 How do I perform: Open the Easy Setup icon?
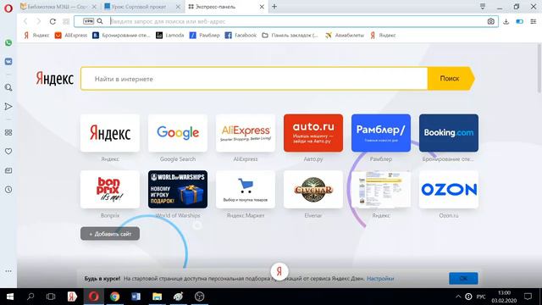click(534, 21)
